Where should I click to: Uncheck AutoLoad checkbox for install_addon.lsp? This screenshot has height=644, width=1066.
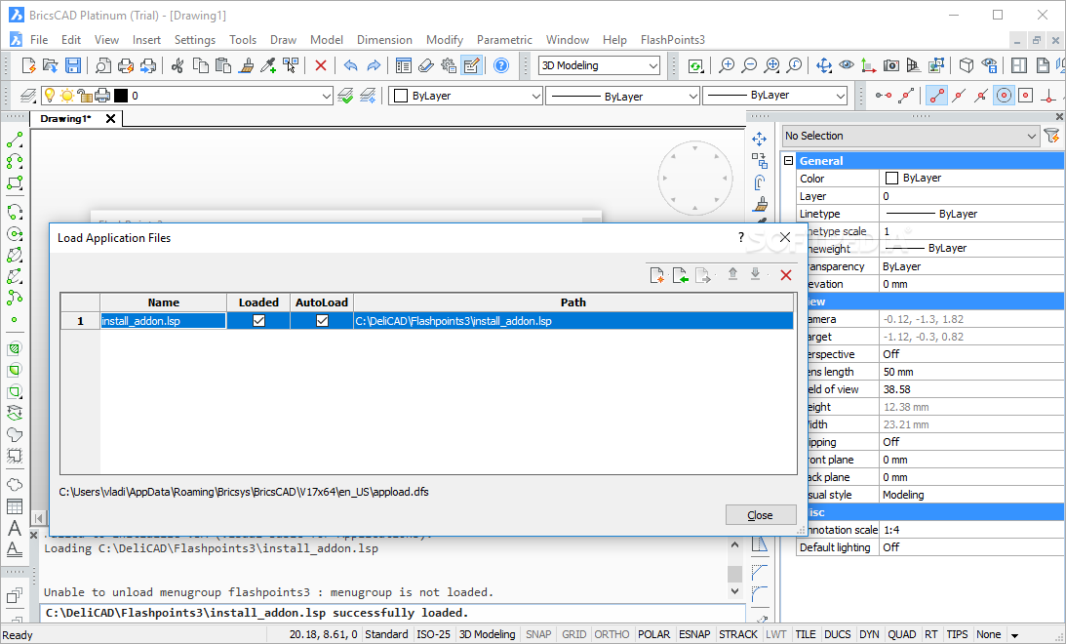point(322,320)
